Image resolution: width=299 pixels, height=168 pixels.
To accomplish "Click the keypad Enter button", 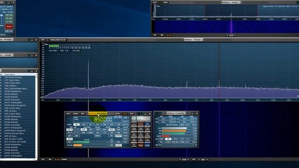I will (148, 145).
